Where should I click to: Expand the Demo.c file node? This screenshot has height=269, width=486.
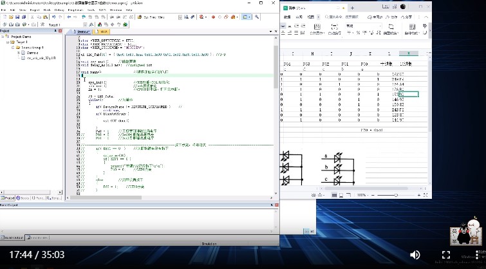pyautogui.click(x=19, y=53)
